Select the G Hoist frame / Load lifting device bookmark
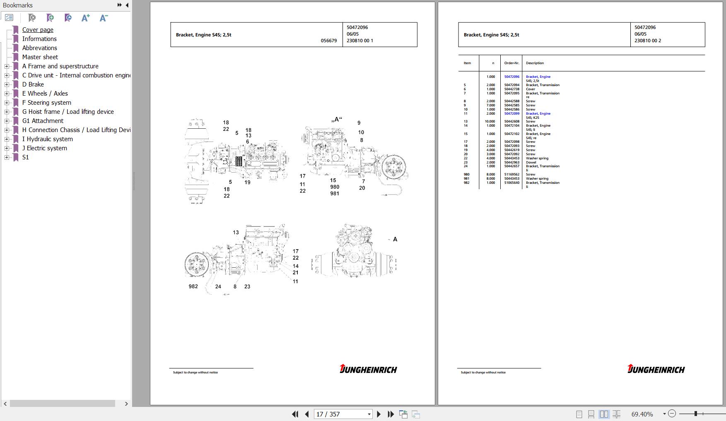Screen dimensions: 726x421 (x=68, y=112)
